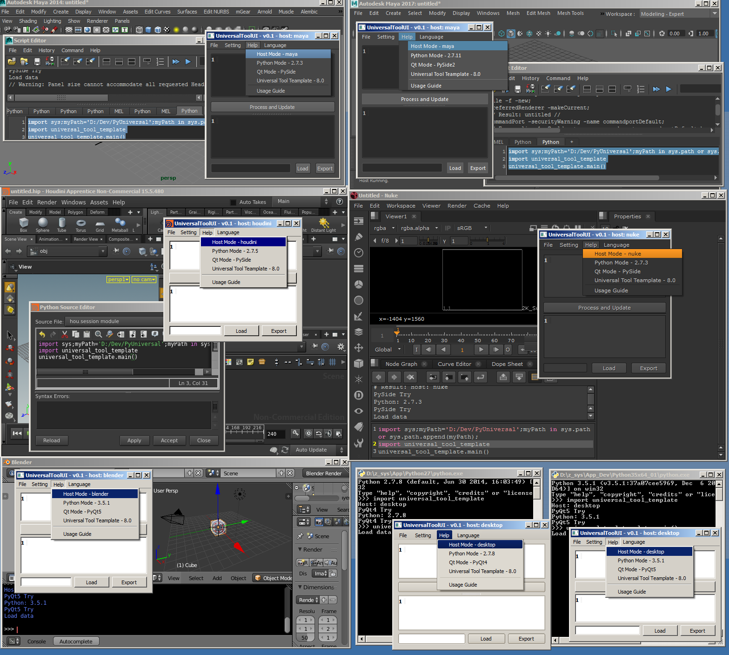The width and height of the screenshot is (729, 655).
Task: Select the Sphere tool in Houdini shelf
Action: click(42, 224)
